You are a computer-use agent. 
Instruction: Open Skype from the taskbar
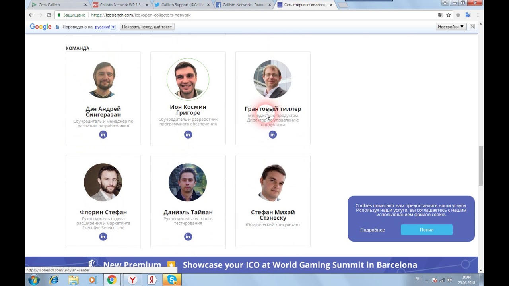pos(172,280)
